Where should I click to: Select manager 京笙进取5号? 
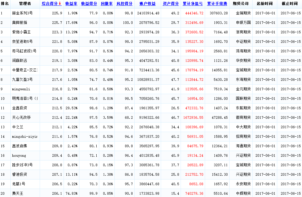pos(22,42)
